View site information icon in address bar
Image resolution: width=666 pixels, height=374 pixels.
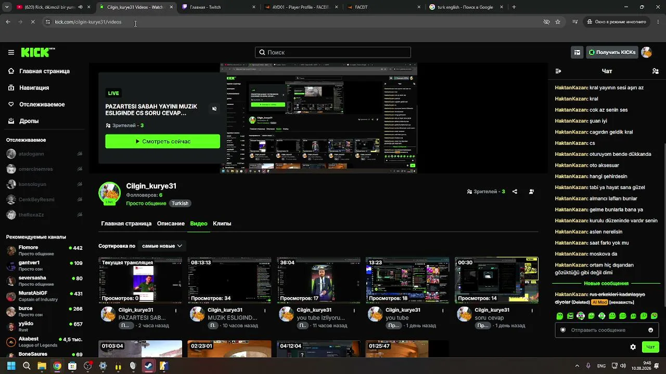[47, 22]
